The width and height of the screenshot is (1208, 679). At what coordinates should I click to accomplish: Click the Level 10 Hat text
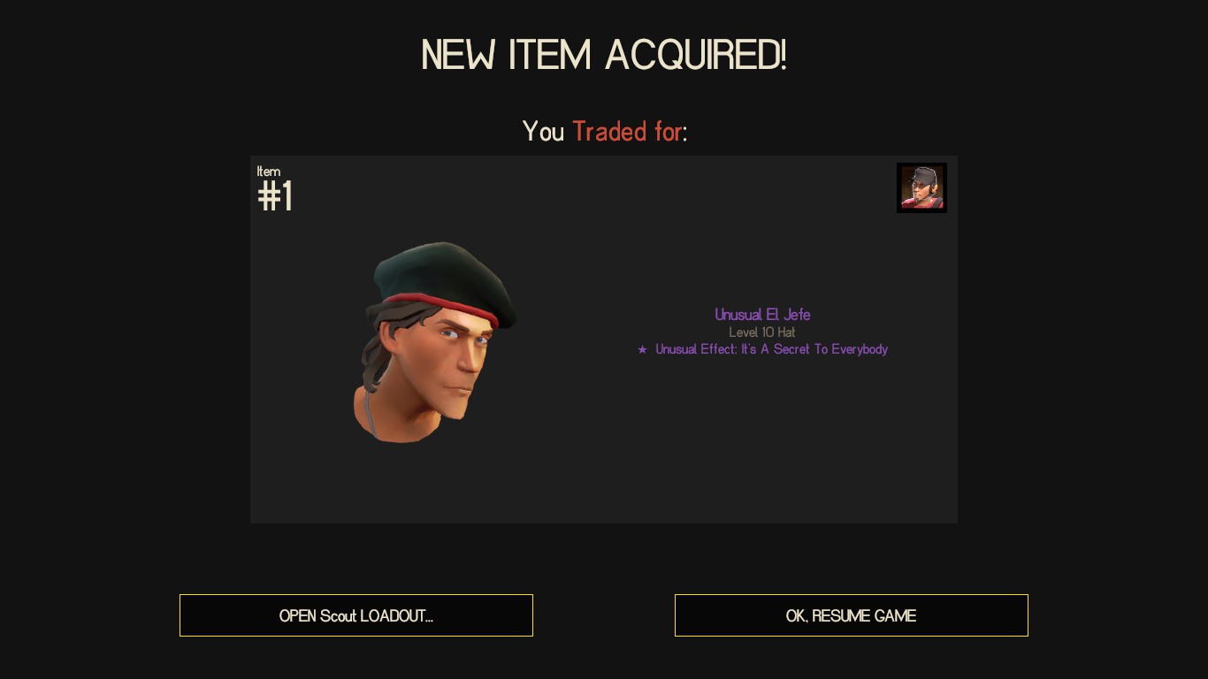[762, 332]
